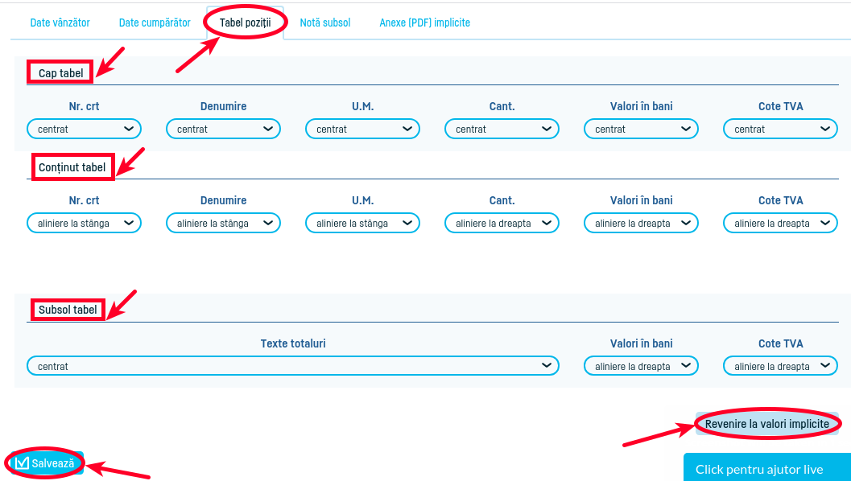The width and height of the screenshot is (851, 481).
Task: Open the Date cumpărător tab
Action: (155, 23)
